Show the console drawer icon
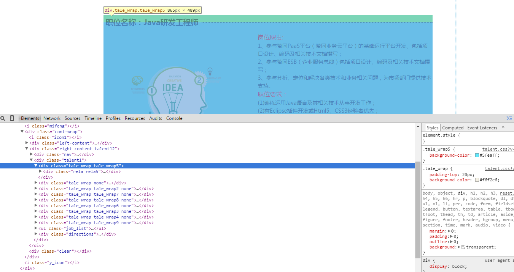This screenshot has width=514, height=272. (x=509, y=118)
